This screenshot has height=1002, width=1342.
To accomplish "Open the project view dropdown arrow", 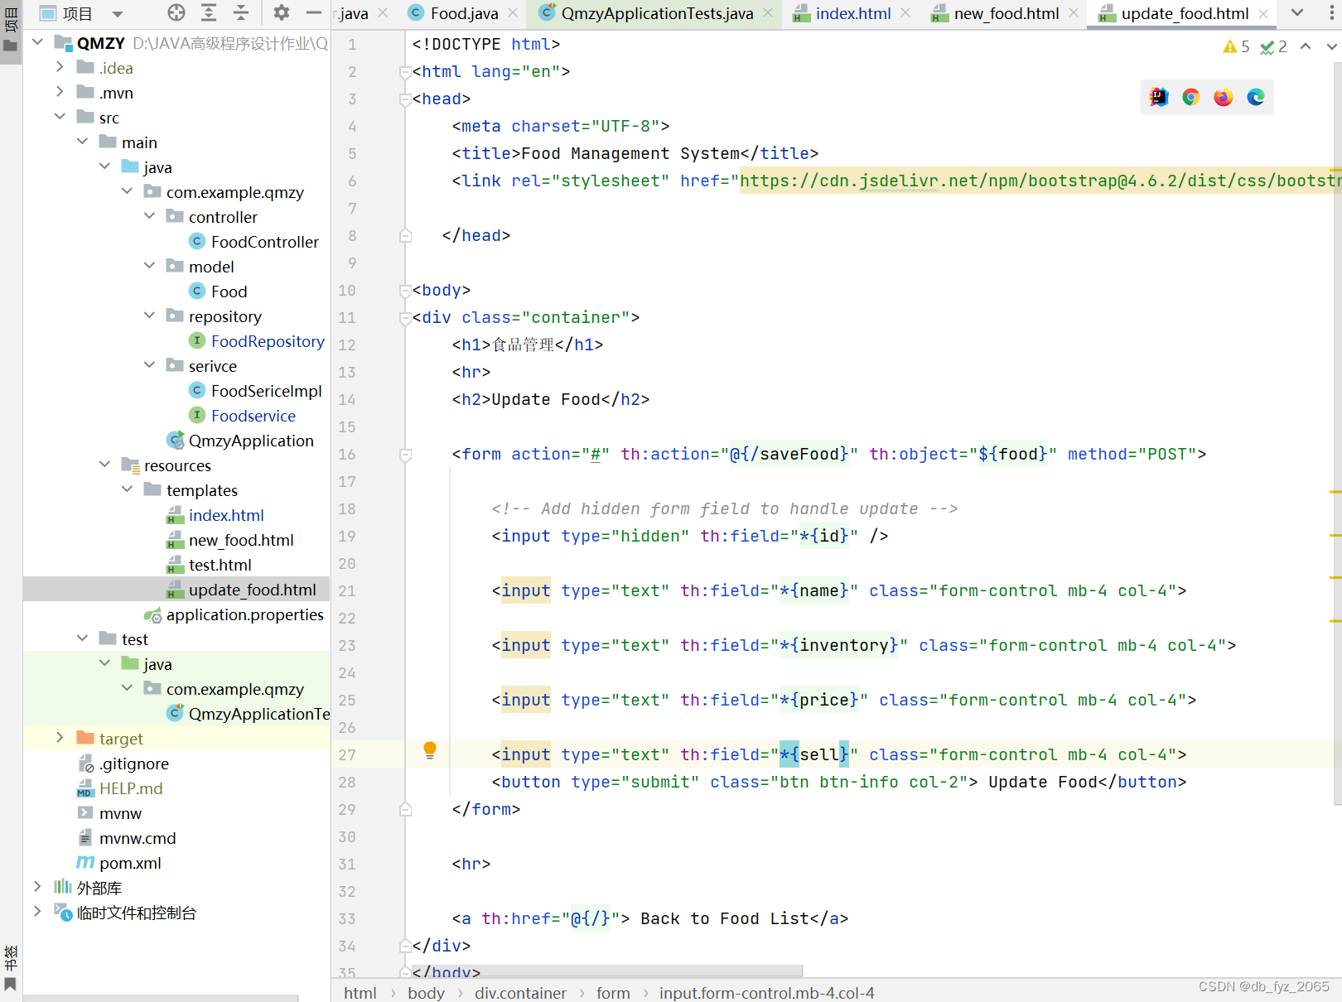I will (118, 14).
